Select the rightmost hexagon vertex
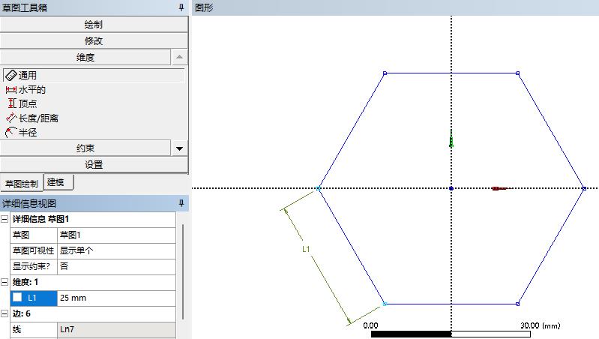This screenshot has width=599, height=339. tap(584, 188)
